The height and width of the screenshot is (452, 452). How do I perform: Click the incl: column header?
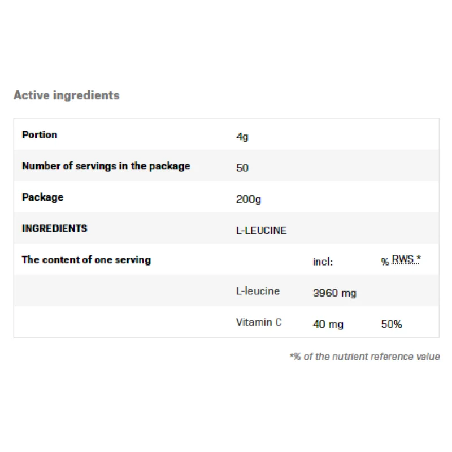coord(323,262)
